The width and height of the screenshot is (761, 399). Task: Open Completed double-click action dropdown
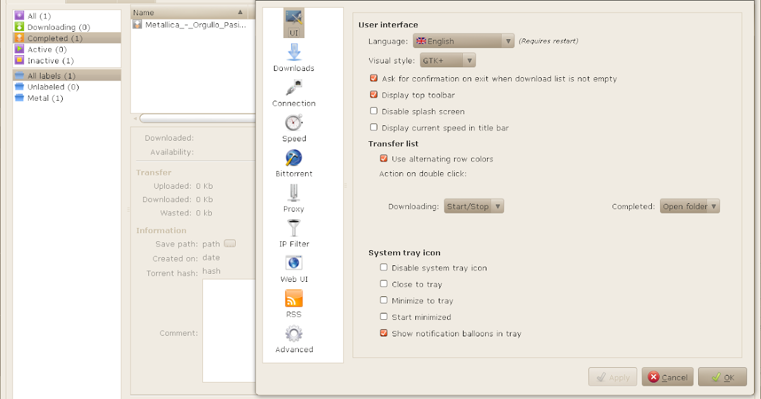coord(690,206)
